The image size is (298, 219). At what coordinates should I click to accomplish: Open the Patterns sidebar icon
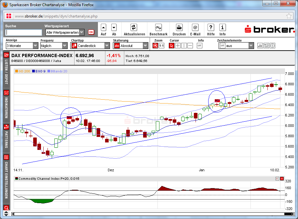tap(6, 127)
